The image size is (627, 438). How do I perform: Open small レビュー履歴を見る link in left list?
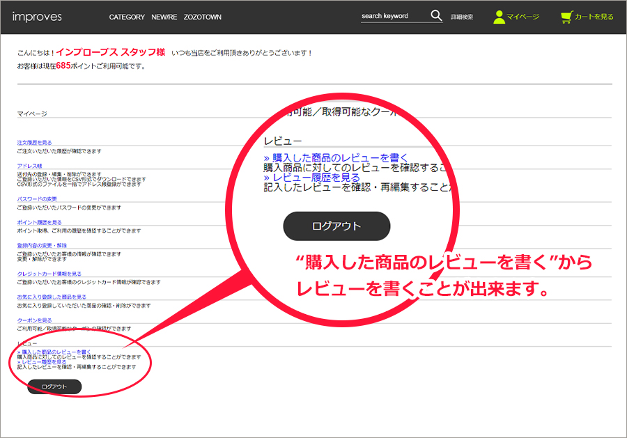(x=42, y=361)
